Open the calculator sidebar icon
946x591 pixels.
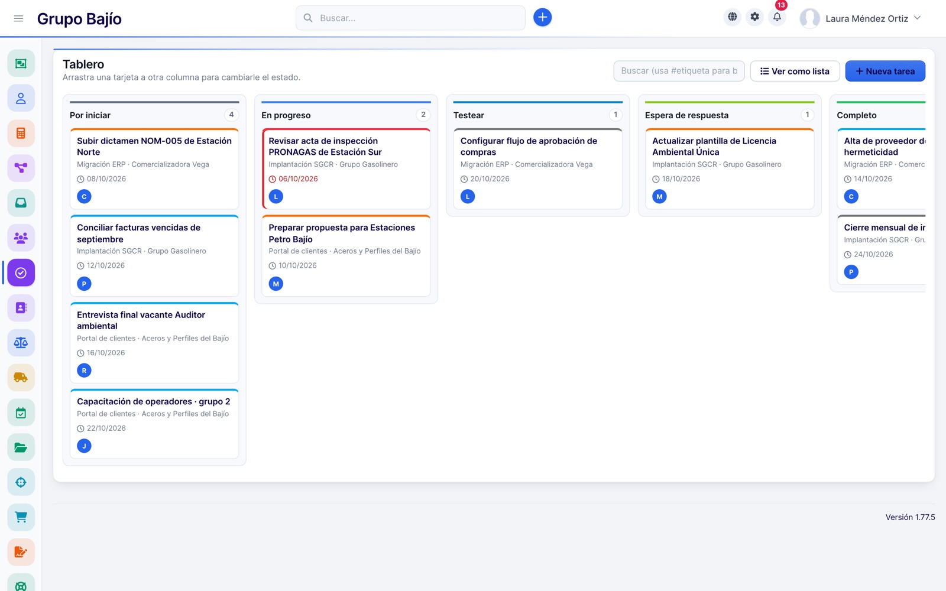pyautogui.click(x=21, y=133)
